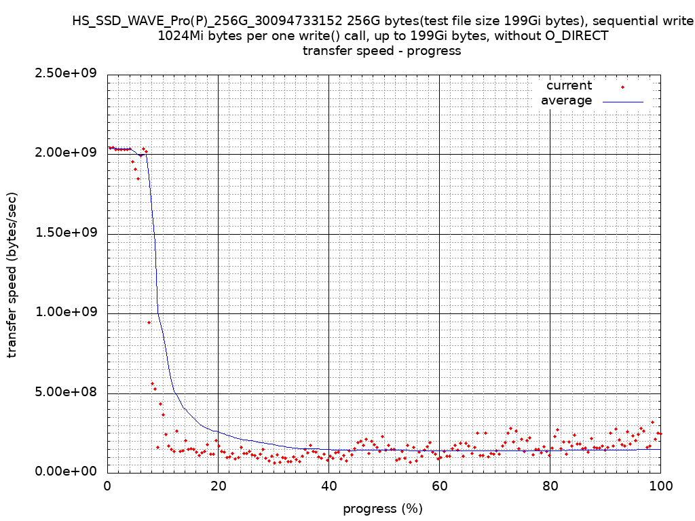Click the 1.00e+09 y-axis tick label
This screenshot has height=521, width=695.
67,312
